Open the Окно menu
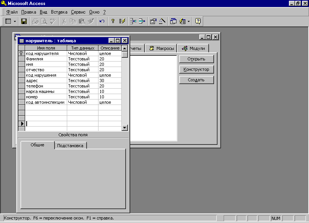The image size is (309, 223). [94, 12]
